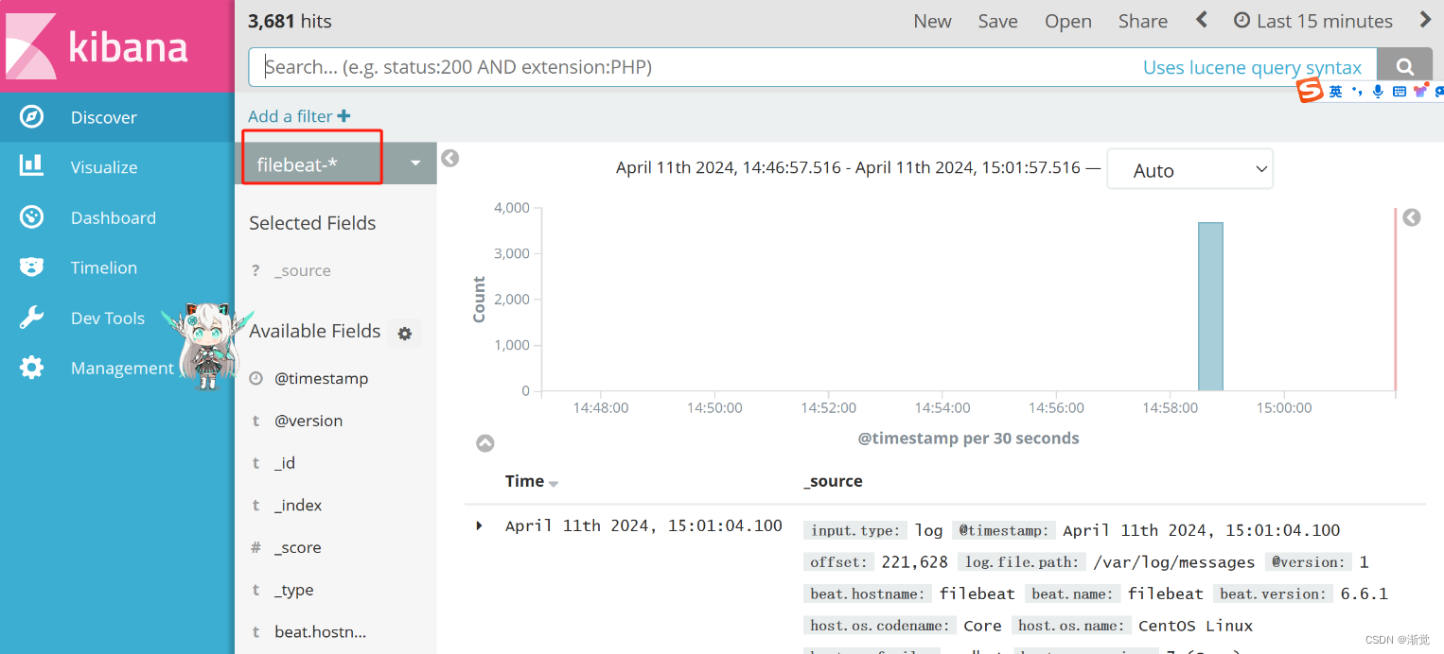1444x654 pixels.
Task: Select the Dev Tools menu label
Action: [108, 318]
